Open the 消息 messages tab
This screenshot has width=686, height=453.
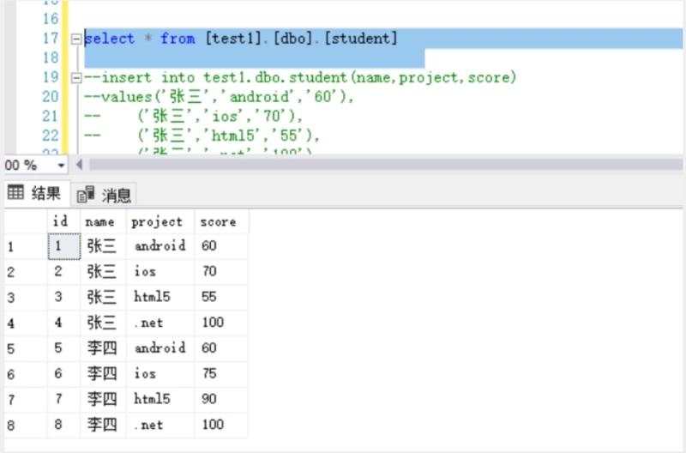pyautogui.click(x=104, y=195)
